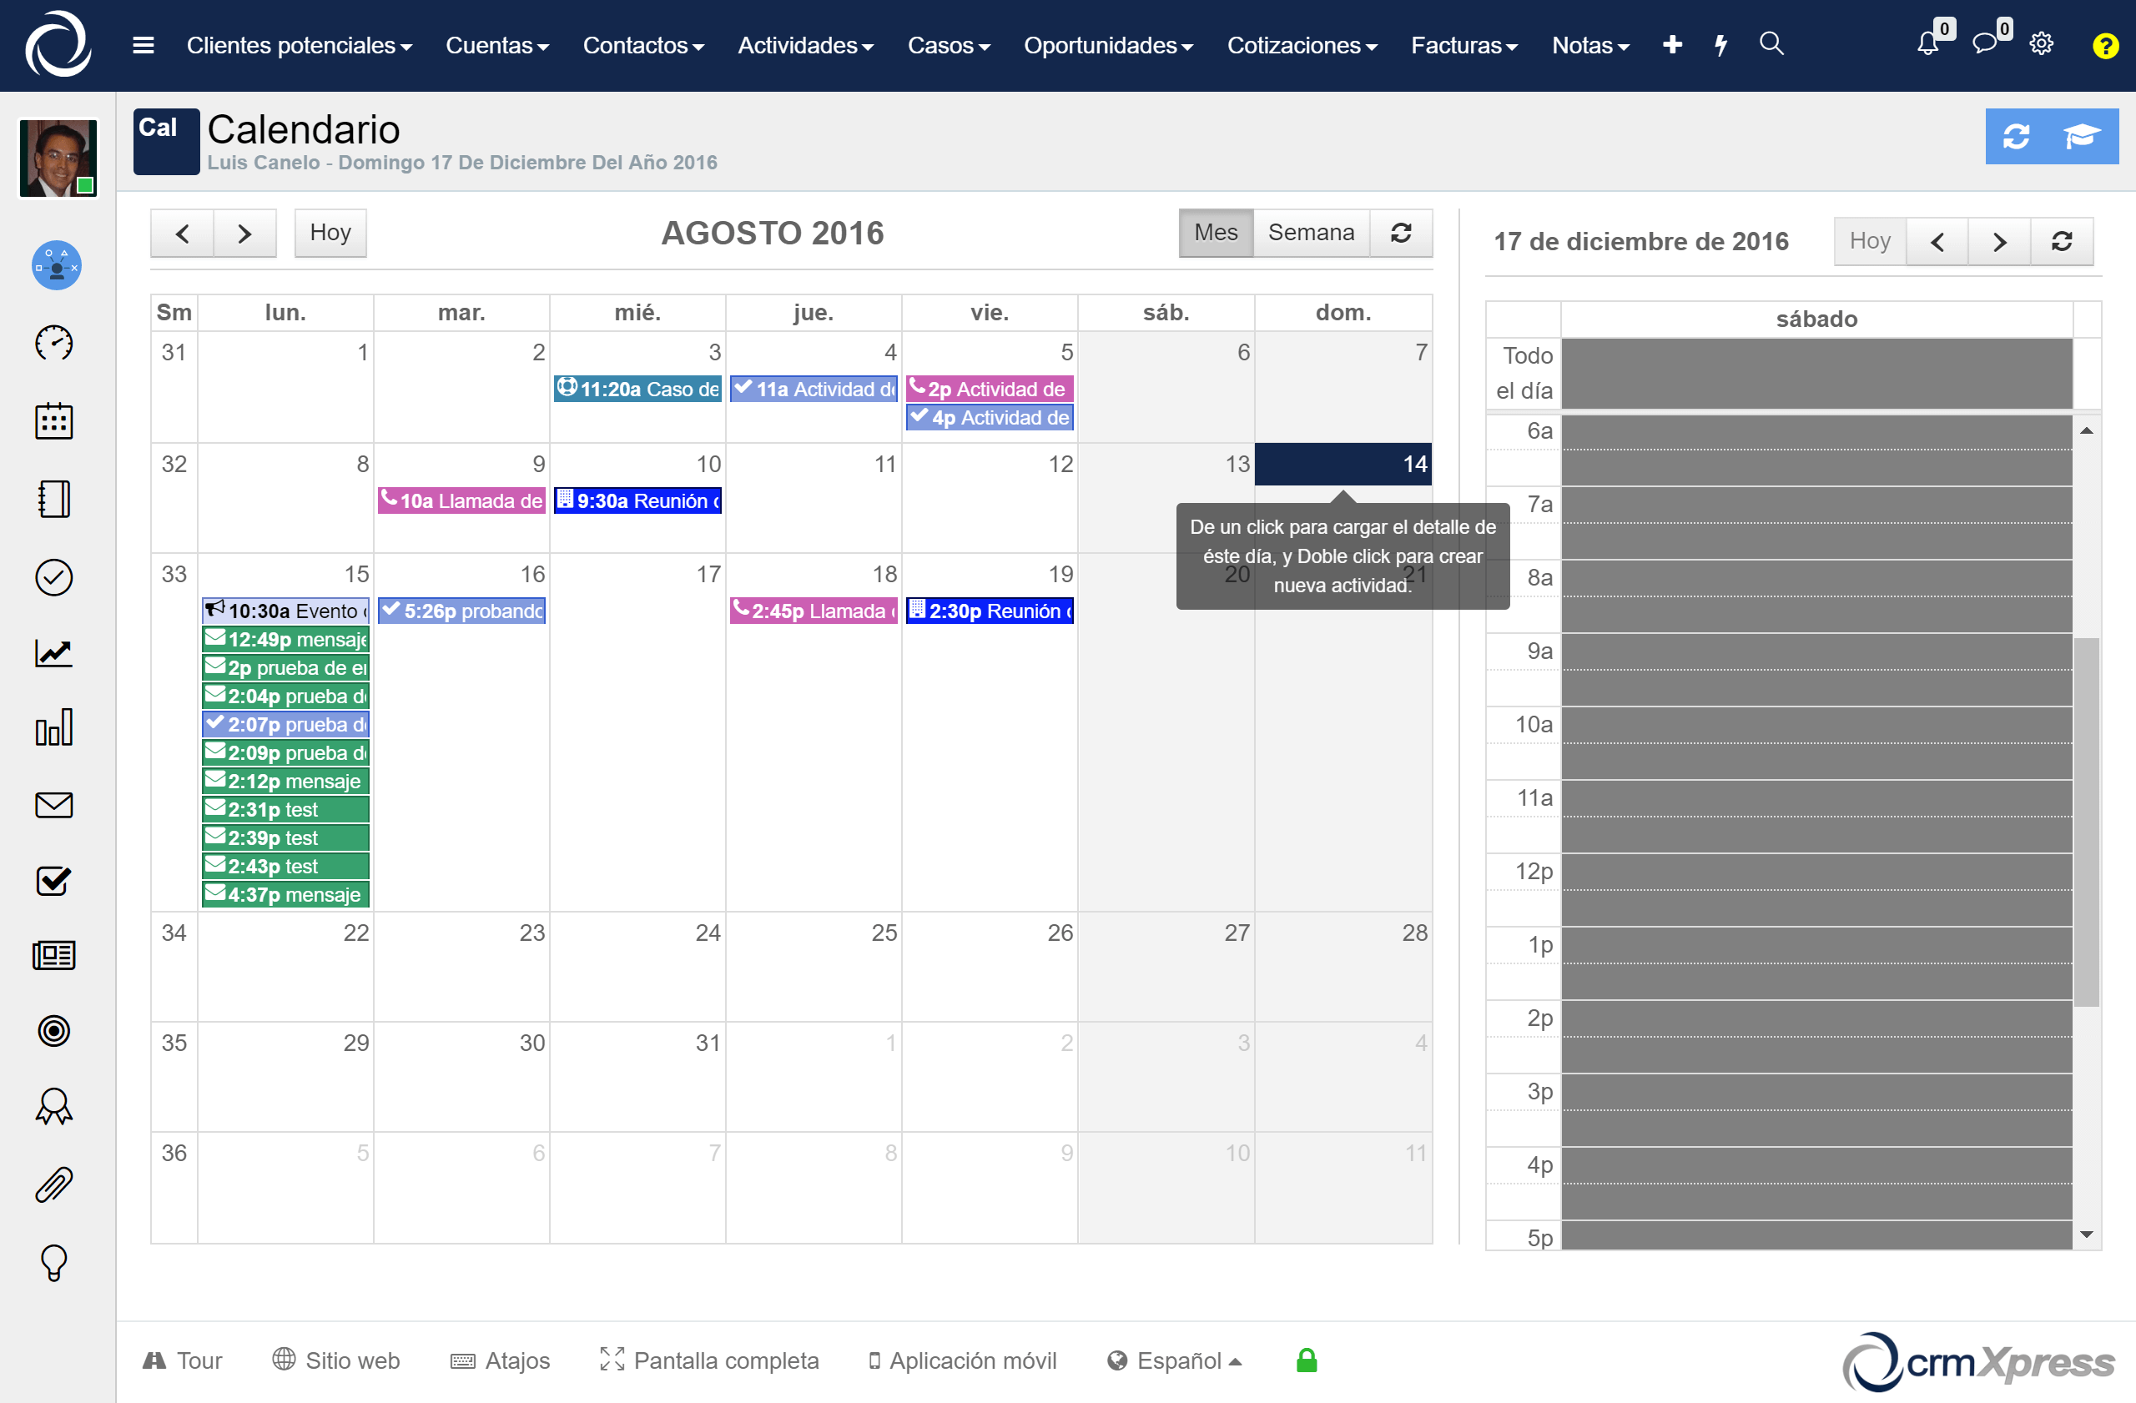The height and width of the screenshot is (1403, 2136).
Task: Expand the Actividades menu
Action: [x=805, y=45]
